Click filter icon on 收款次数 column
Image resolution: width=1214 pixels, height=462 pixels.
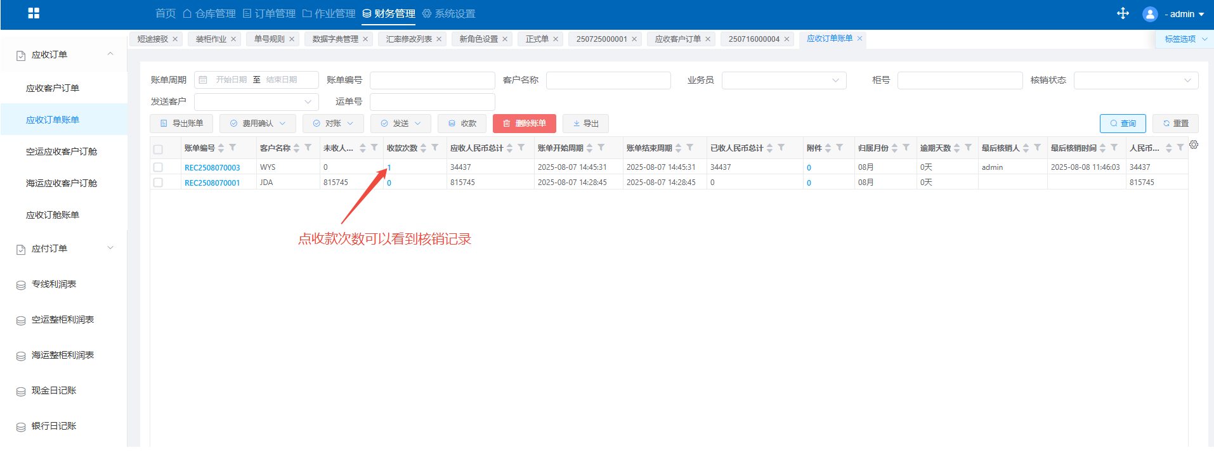(435, 148)
